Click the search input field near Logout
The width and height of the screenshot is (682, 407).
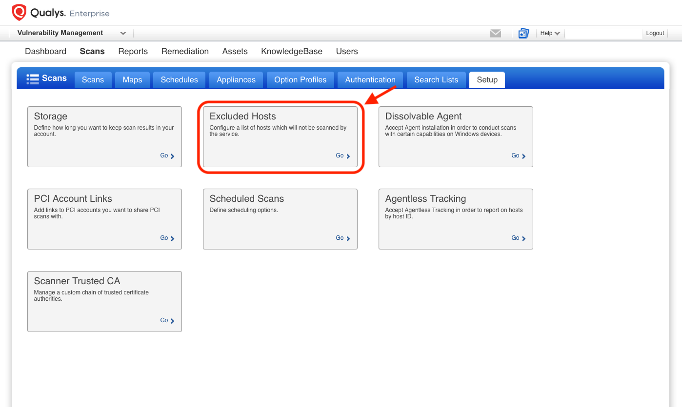point(603,33)
